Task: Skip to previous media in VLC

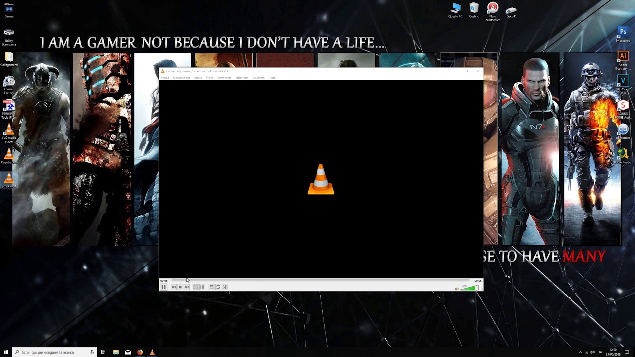Action: point(174,287)
